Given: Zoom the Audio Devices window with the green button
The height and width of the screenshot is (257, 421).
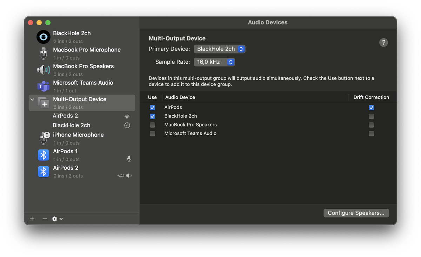Looking at the screenshot, I should 48,23.
